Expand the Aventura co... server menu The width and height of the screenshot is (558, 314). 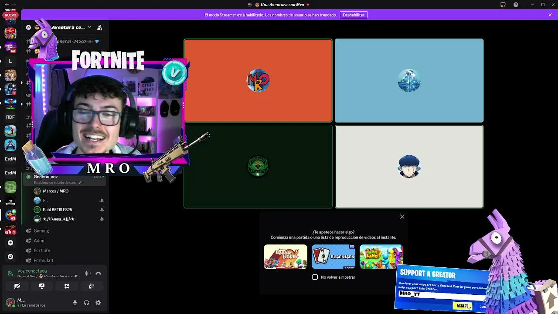(89, 27)
